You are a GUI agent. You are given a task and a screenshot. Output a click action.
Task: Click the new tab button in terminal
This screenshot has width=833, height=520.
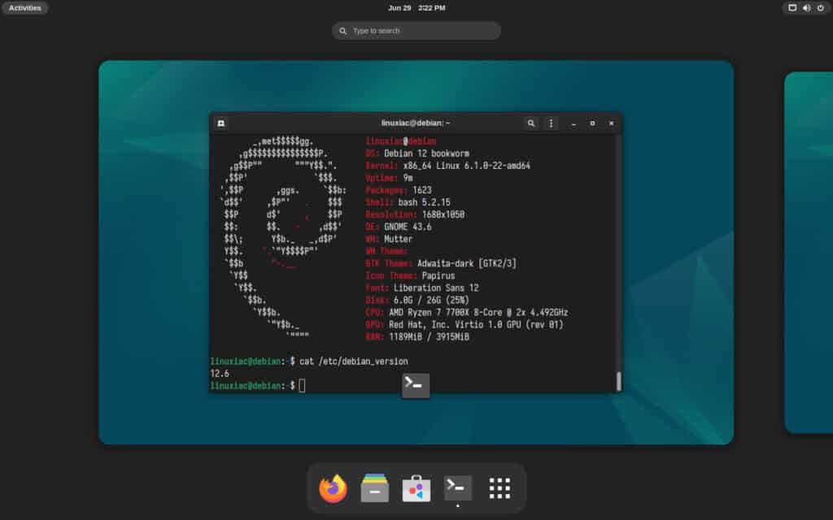tap(220, 123)
